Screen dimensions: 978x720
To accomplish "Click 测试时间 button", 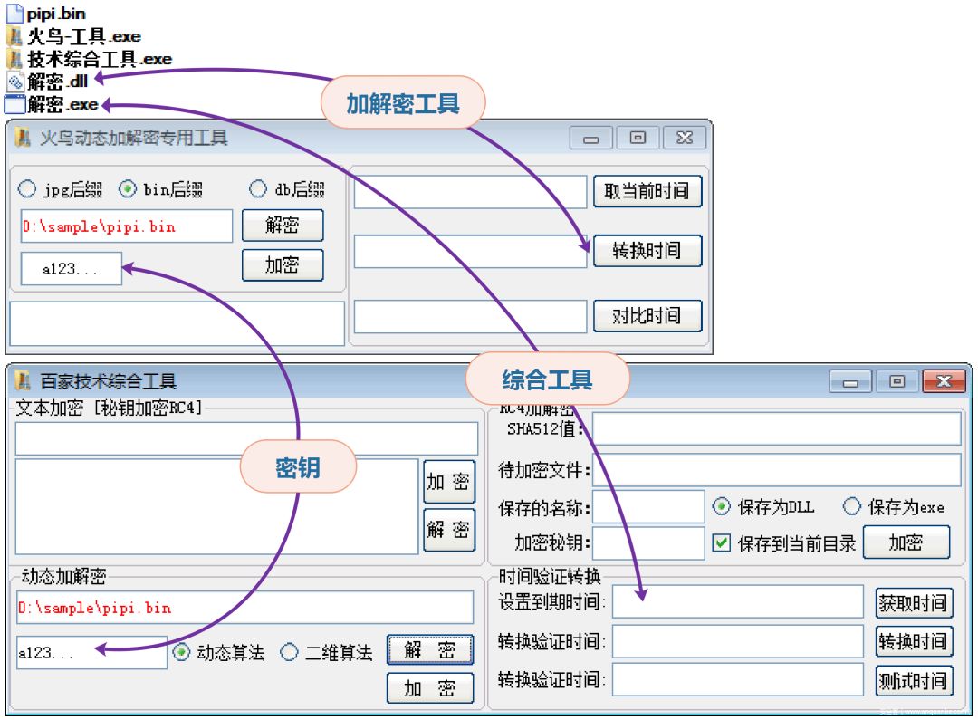I will (x=914, y=681).
